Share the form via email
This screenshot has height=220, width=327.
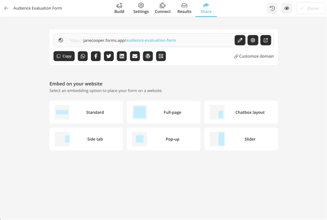click(135, 56)
